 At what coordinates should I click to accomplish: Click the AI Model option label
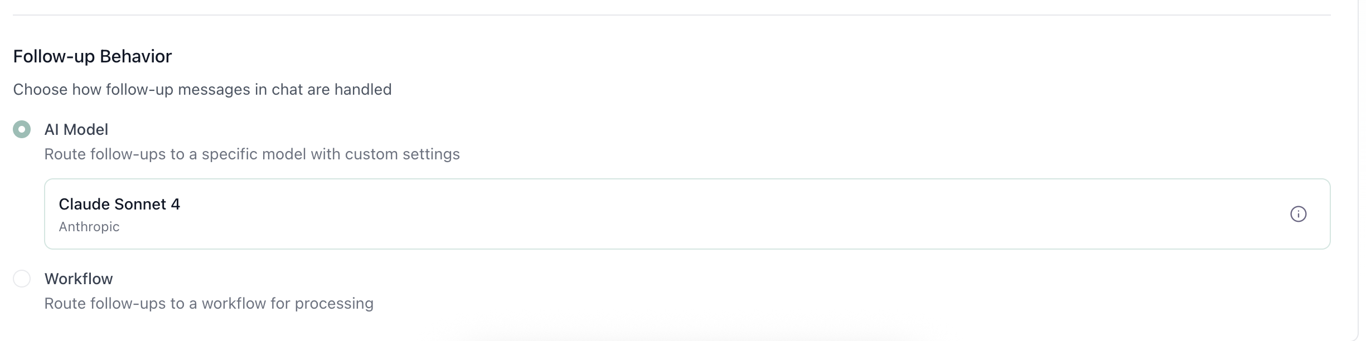click(x=77, y=129)
